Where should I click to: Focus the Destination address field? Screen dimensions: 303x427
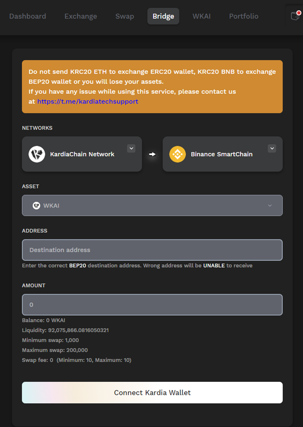pos(152,250)
